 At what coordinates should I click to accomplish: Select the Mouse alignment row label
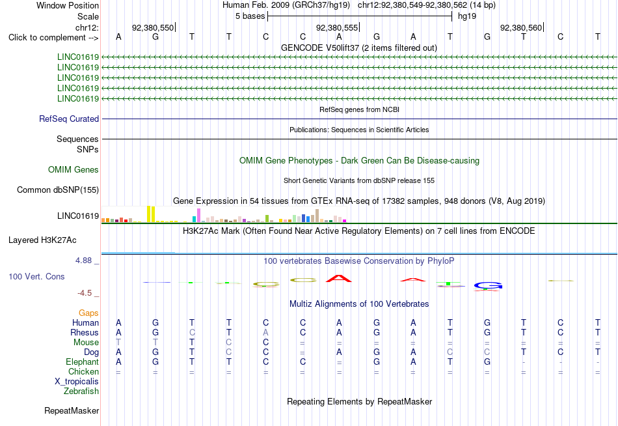point(86,343)
